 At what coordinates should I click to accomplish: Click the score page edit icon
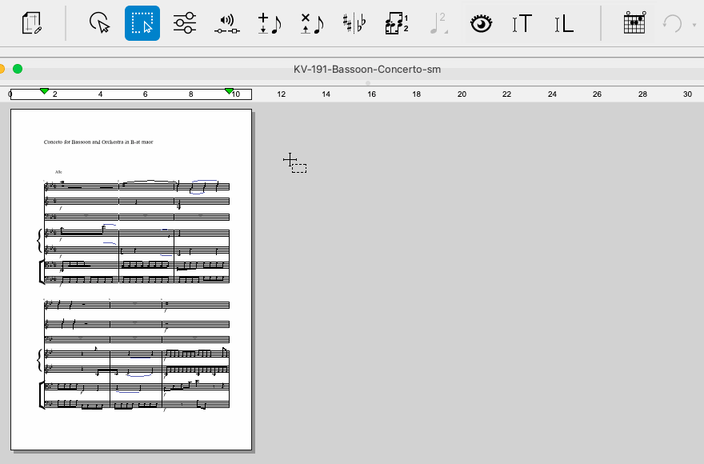(x=32, y=23)
